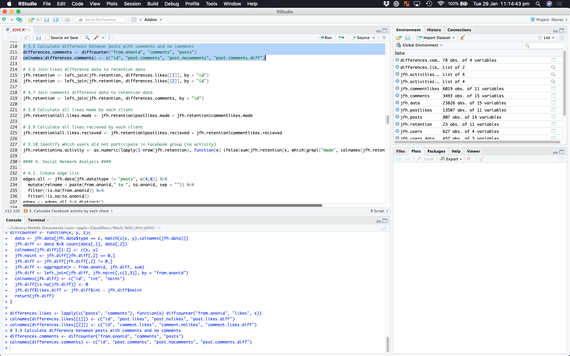
Task: Click the re-run previous code icon
Action: (x=341, y=38)
